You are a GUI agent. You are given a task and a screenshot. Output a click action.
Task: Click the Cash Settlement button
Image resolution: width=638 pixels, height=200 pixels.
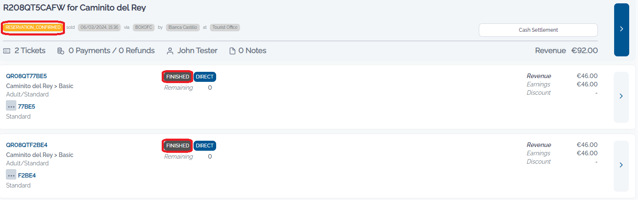[538, 30]
